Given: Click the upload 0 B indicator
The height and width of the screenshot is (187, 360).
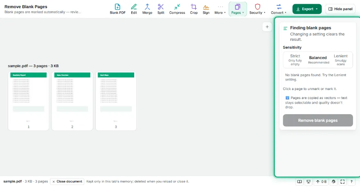Looking at the screenshot, I should (322, 182).
